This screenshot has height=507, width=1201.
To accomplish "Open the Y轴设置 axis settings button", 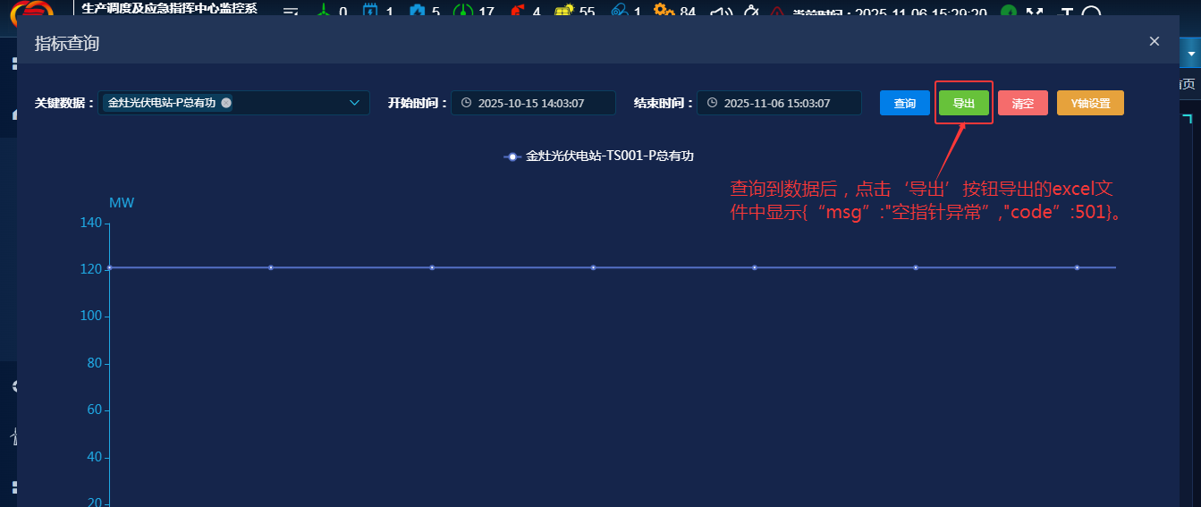I will coord(1090,104).
